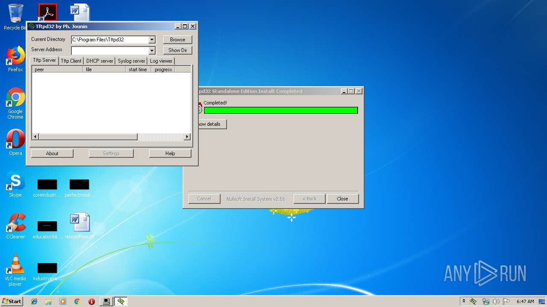Image resolution: width=547 pixels, height=307 pixels.
Task: Select the coreindustr… desktop file
Action: point(47,188)
